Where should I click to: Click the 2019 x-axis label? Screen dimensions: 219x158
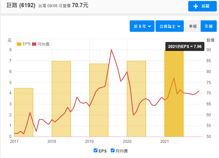coord(89,142)
